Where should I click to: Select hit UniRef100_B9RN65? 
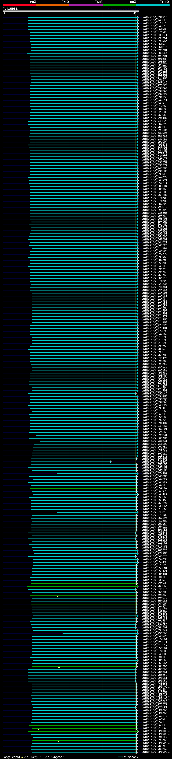[154, 41]
